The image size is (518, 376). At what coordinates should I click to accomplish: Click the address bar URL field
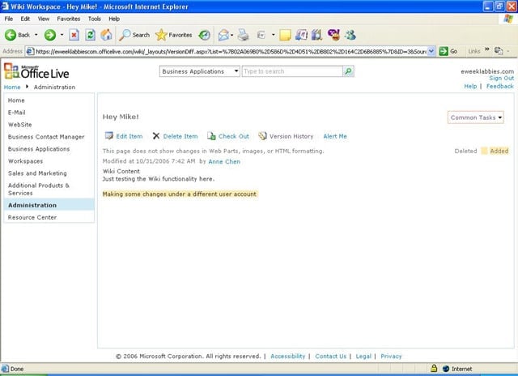tap(231, 51)
